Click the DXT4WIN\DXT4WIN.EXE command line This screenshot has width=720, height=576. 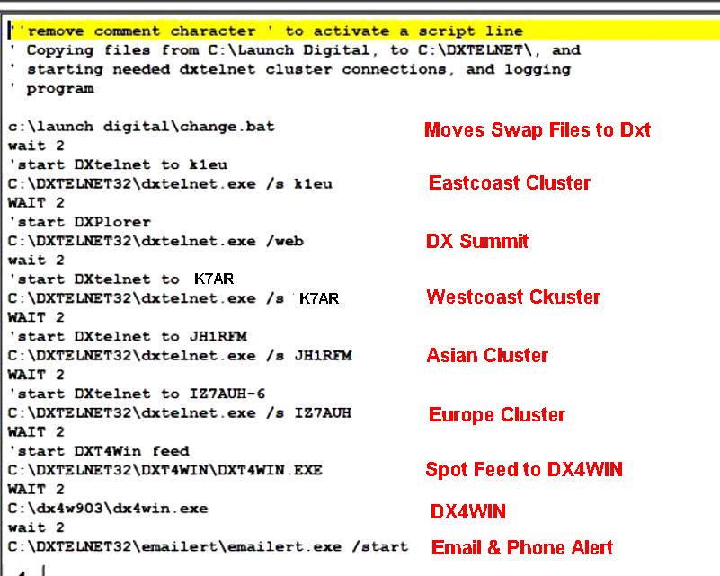point(165,470)
